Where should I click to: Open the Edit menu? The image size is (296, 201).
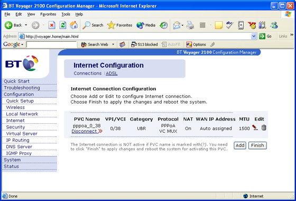pos(18,14)
